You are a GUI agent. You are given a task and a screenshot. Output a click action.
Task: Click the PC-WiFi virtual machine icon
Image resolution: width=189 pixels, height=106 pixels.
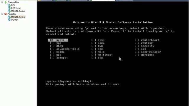(x=9, y=20)
